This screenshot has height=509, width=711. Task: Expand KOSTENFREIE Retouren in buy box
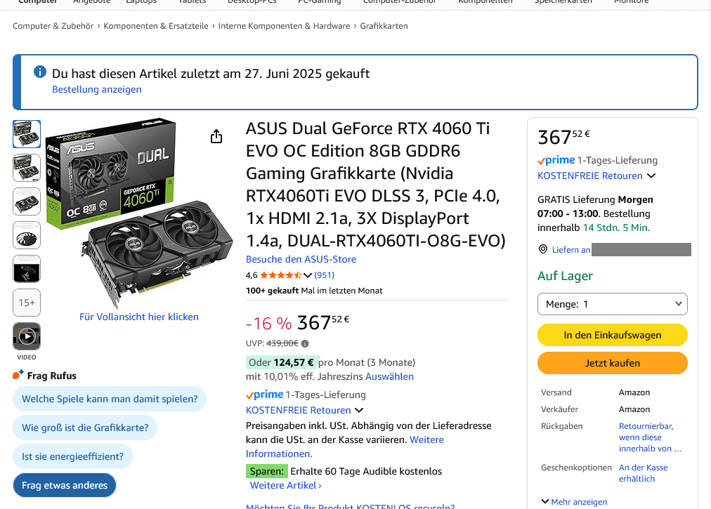click(x=596, y=176)
